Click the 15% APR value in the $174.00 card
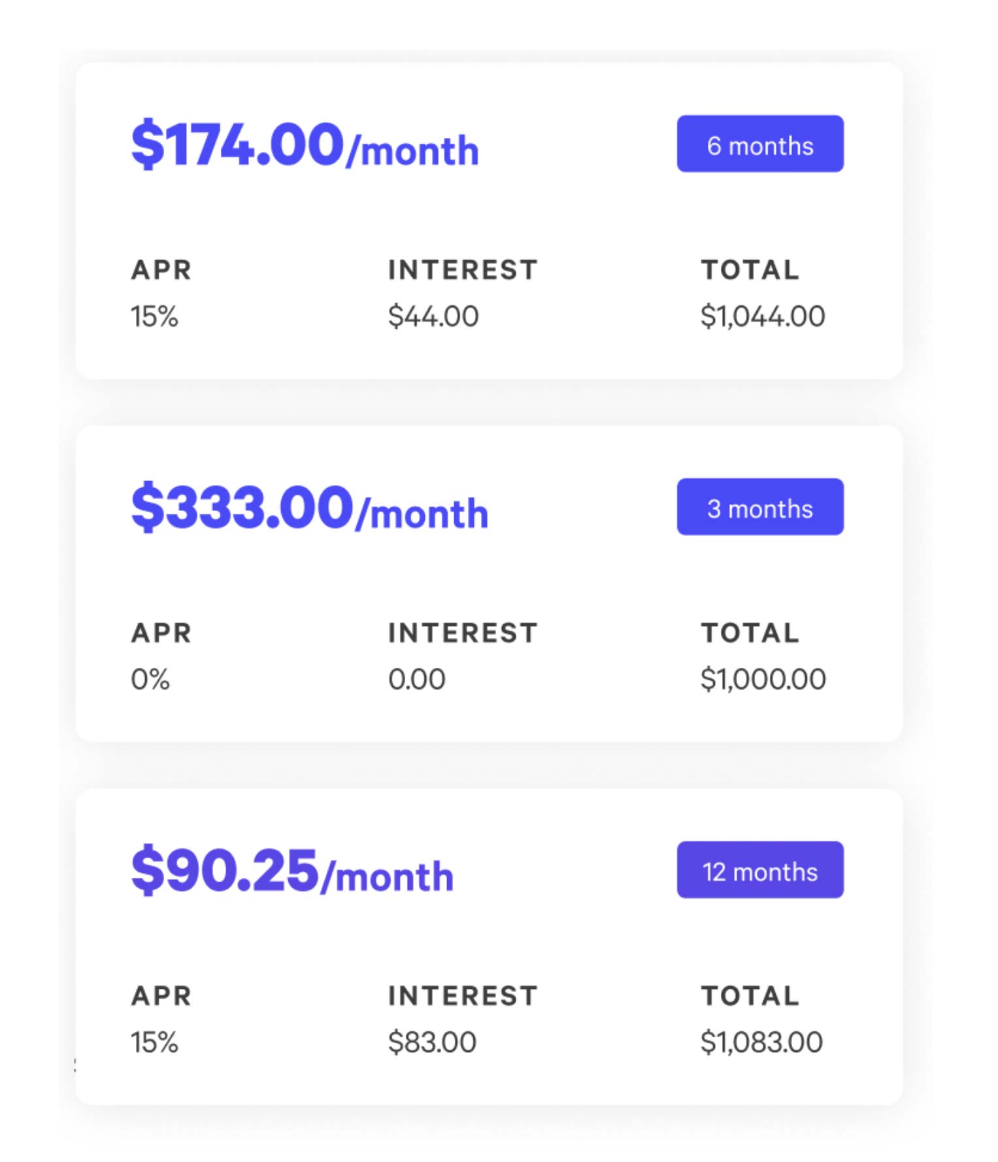998x1162 pixels. [154, 317]
